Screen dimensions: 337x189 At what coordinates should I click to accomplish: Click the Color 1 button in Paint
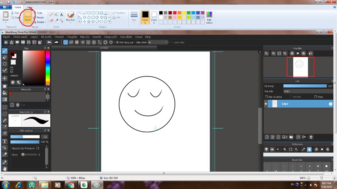145,18
